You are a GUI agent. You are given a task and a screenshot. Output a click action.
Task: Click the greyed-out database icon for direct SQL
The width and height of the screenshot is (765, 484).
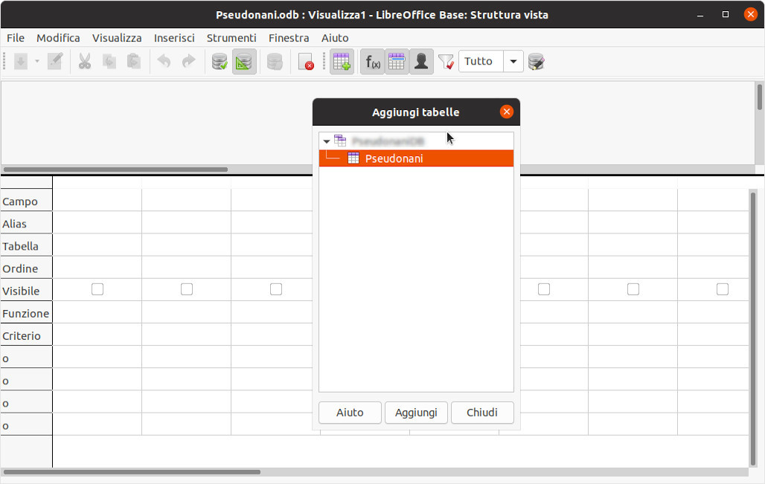click(275, 62)
